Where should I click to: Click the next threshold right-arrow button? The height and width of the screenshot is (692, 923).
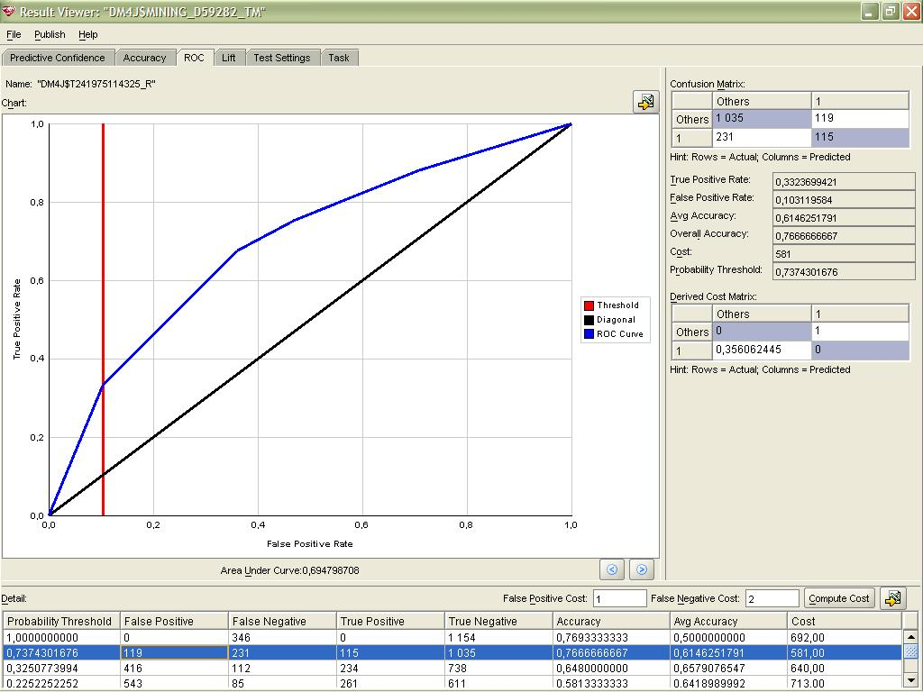tap(642, 569)
